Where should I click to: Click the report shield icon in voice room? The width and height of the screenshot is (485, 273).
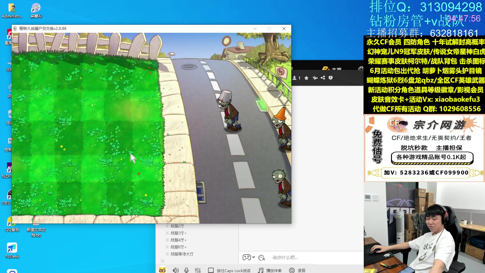point(331,78)
